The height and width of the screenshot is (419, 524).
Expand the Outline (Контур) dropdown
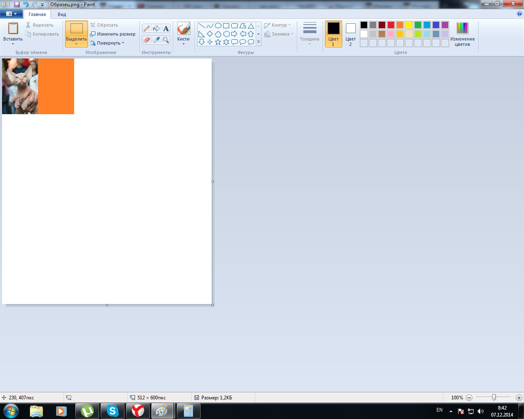coord(278,25)
